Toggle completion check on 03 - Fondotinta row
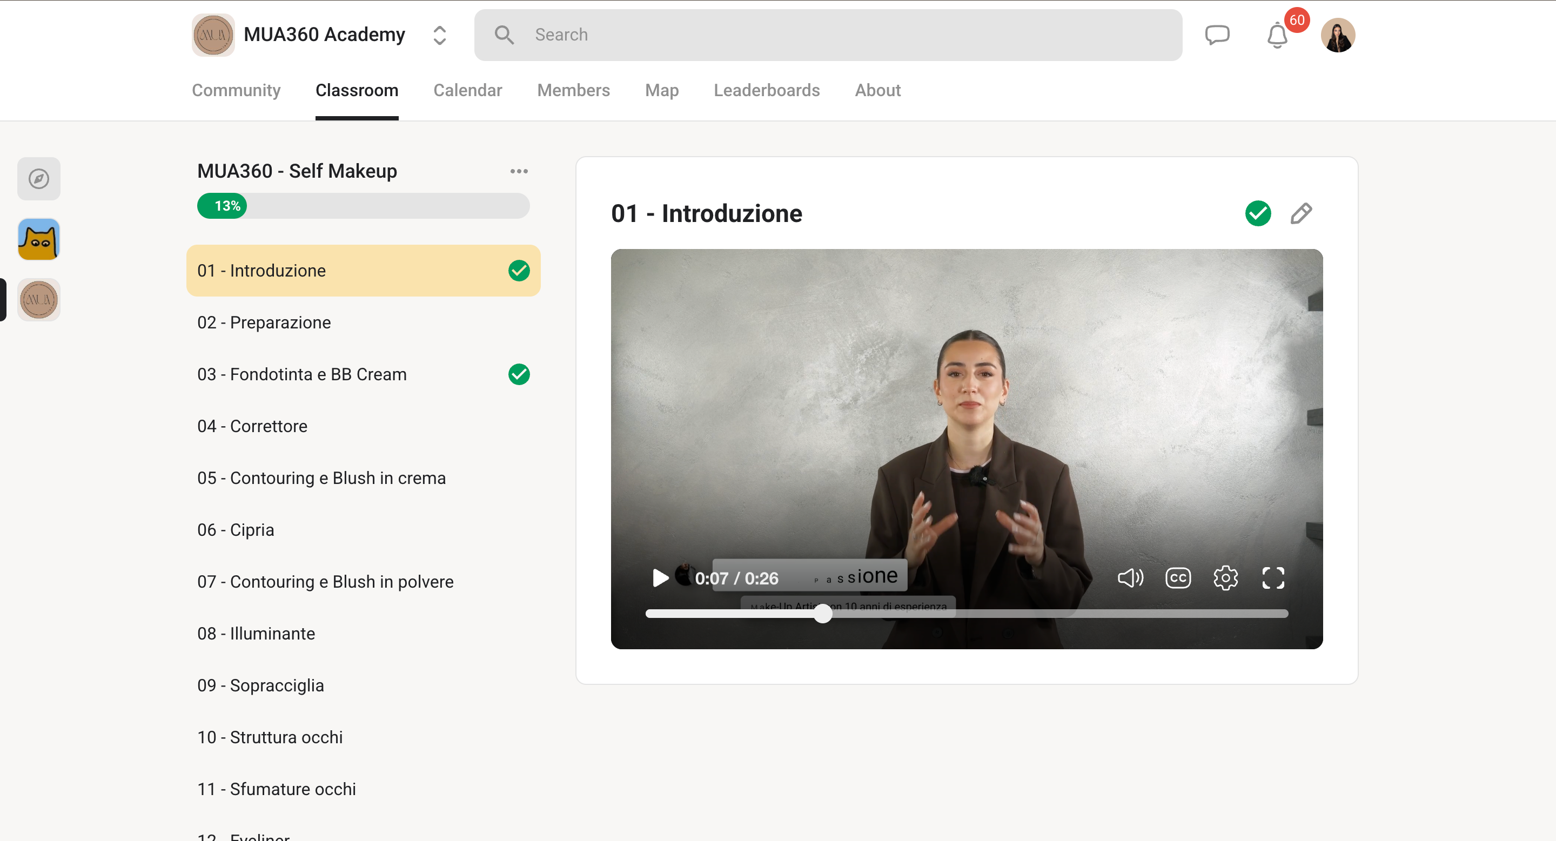The image size is (1556, 841). [519, 374]
